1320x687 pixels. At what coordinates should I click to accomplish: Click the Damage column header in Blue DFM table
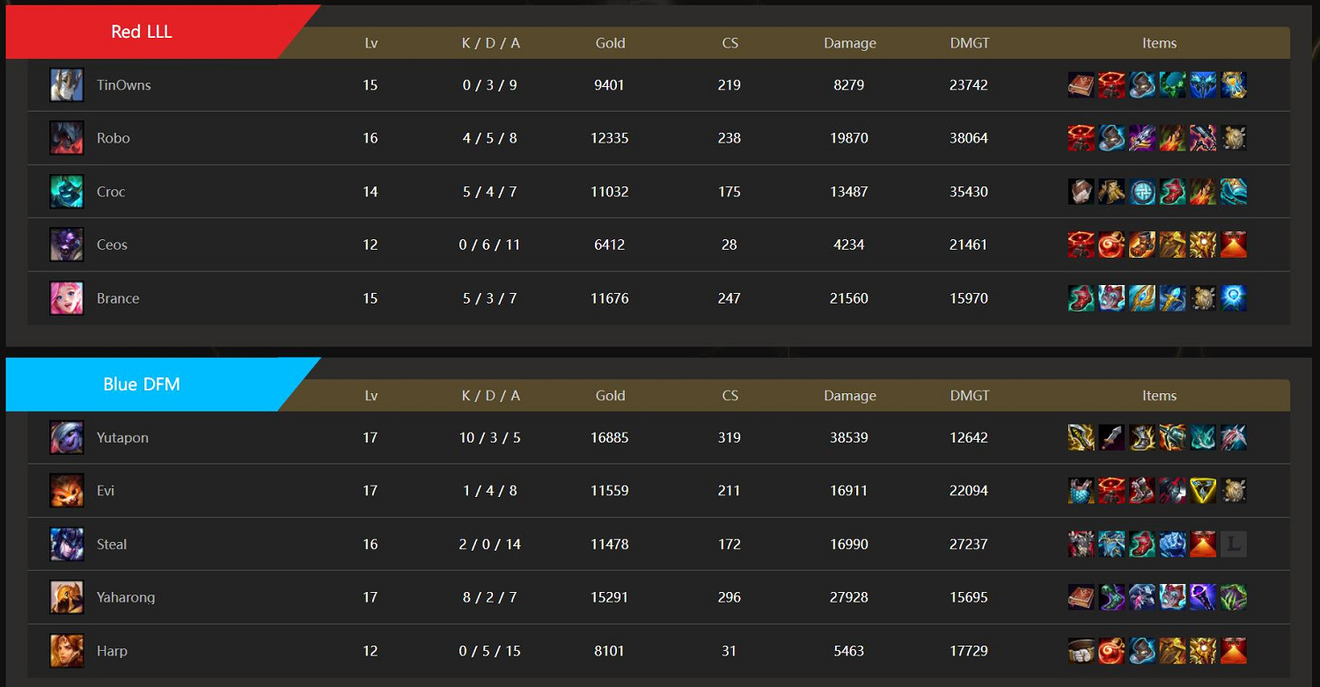pyautogui.click(x=849, y=396)
